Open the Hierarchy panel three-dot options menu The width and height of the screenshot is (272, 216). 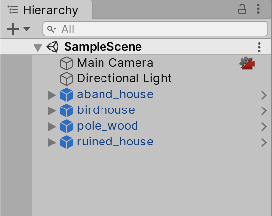pyautogui.click(x=258, y=9)
